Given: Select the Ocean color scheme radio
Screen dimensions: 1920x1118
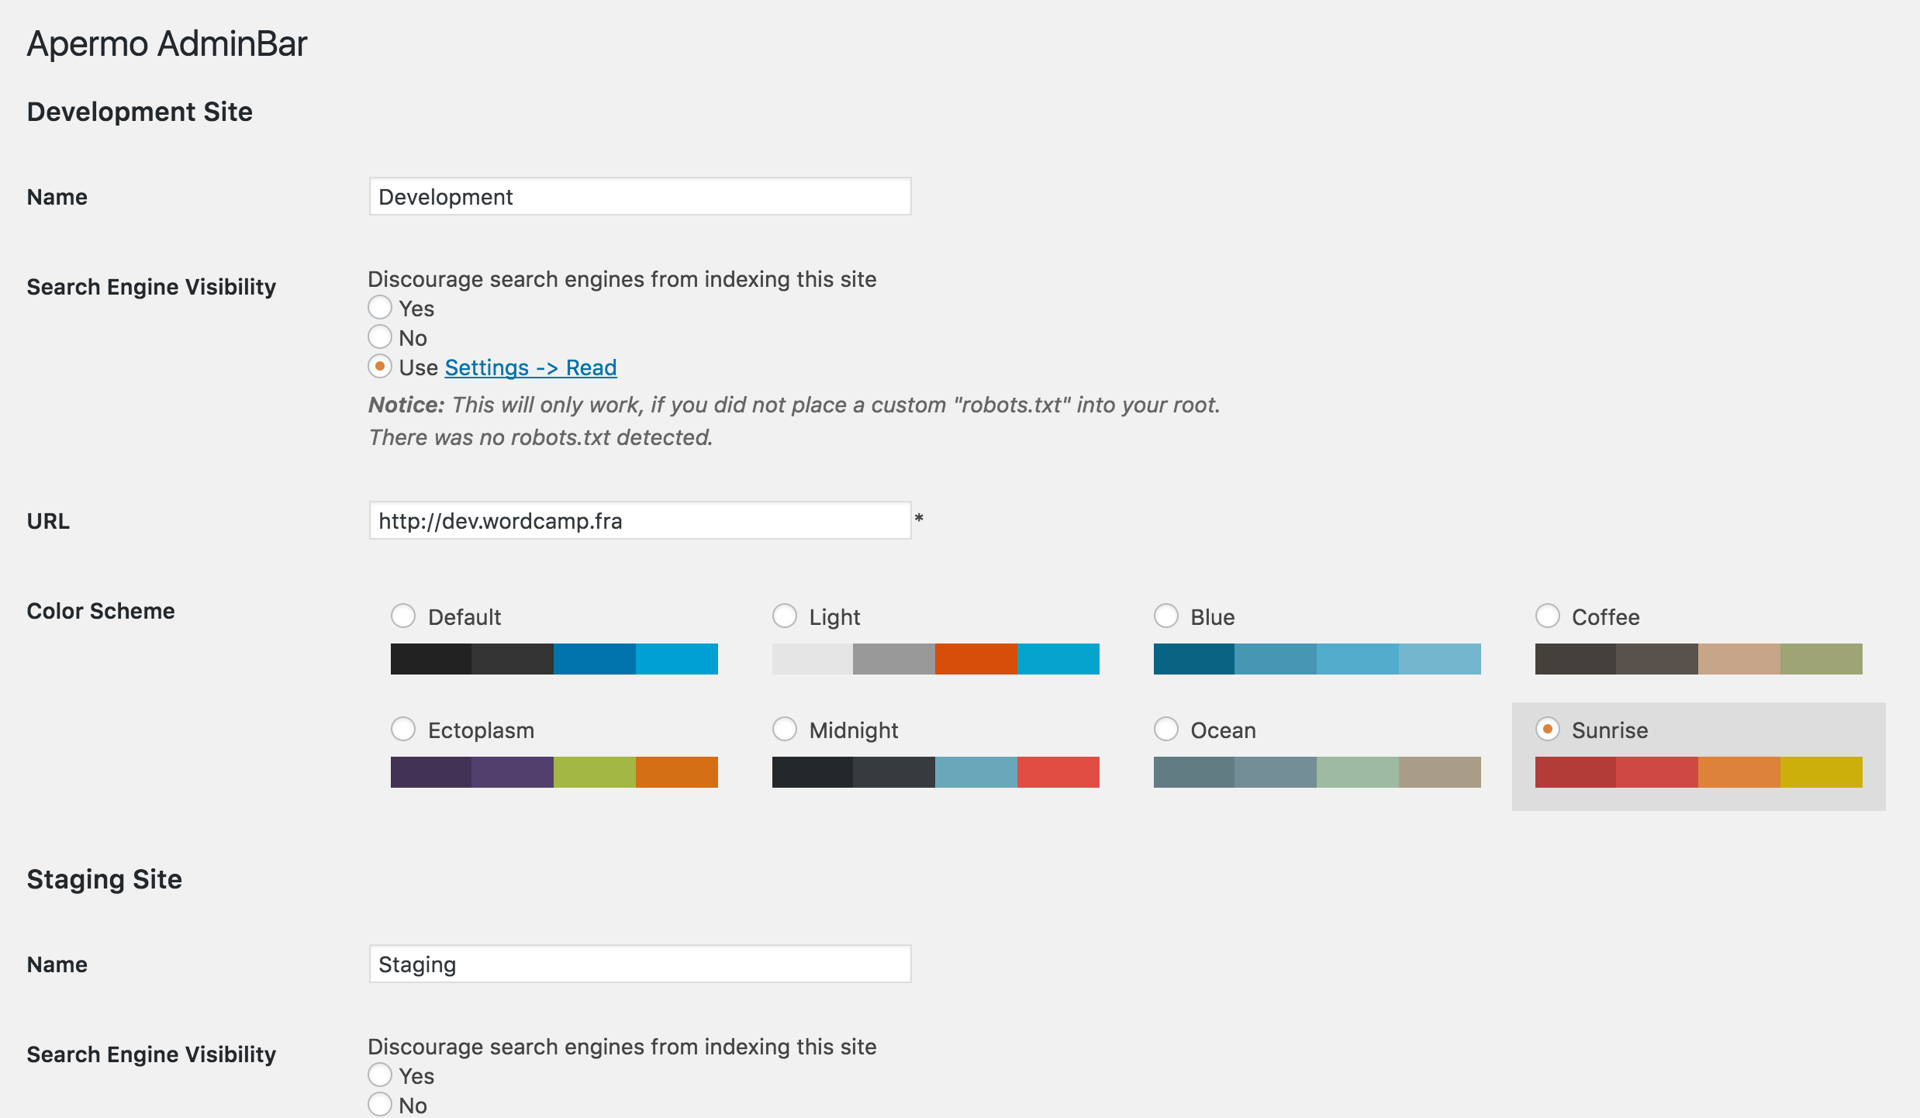Looking at the screenshot, I should tap(1166, 730).
